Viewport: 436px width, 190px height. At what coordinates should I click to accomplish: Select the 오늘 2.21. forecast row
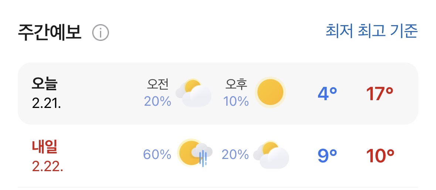74,94
